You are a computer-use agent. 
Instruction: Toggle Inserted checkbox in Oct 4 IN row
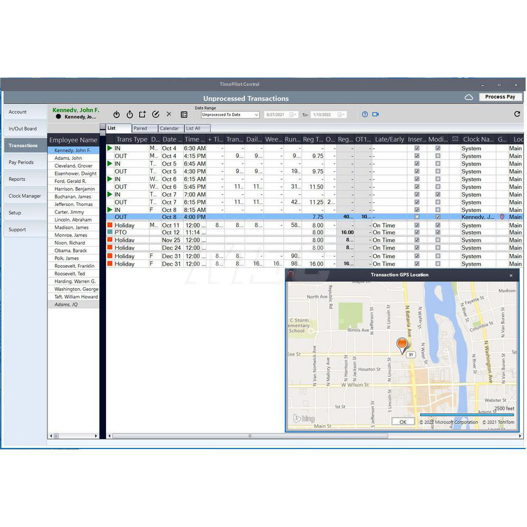[x=417, y=149]
